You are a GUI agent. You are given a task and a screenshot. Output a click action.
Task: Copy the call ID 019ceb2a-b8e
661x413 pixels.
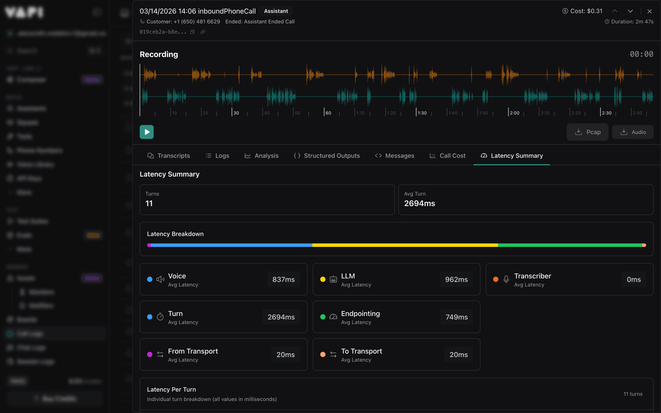[192, 32]
